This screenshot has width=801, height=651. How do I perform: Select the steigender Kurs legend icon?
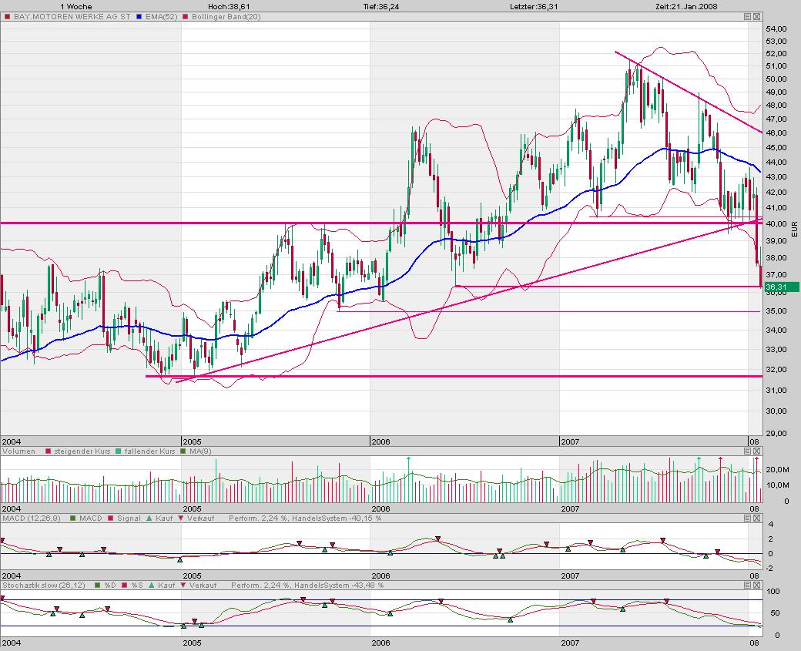click(x=47, y=452)
